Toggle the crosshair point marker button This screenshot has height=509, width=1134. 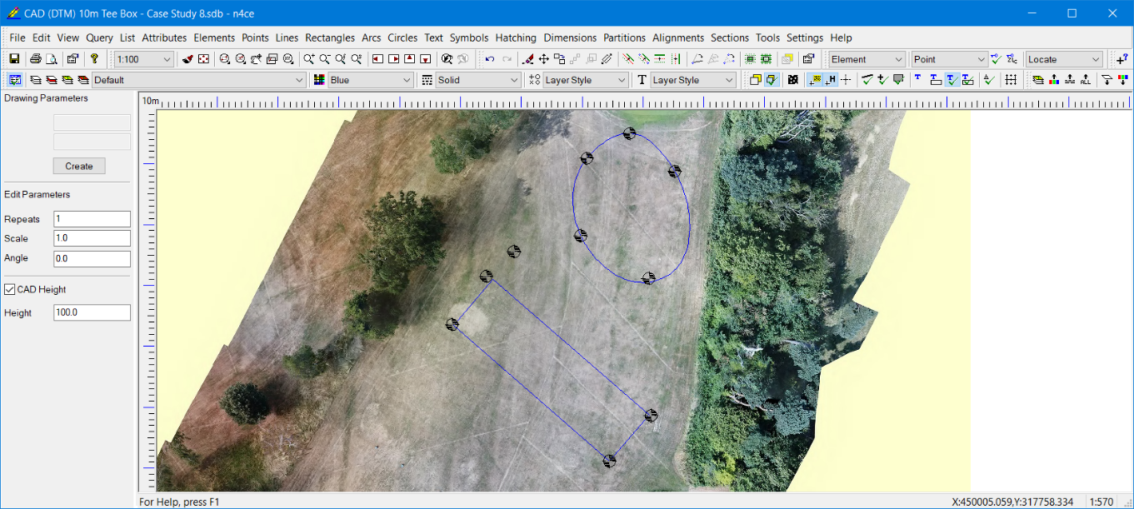[x=847, y=80]
